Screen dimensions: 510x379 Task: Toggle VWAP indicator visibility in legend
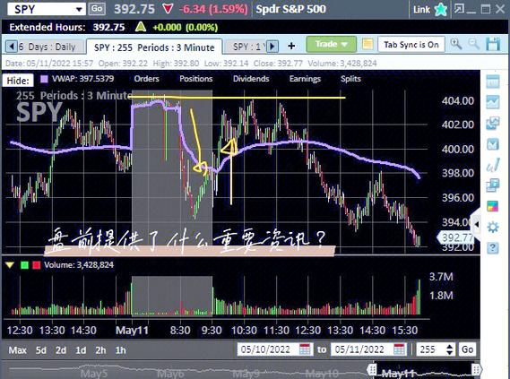point(82,79)
